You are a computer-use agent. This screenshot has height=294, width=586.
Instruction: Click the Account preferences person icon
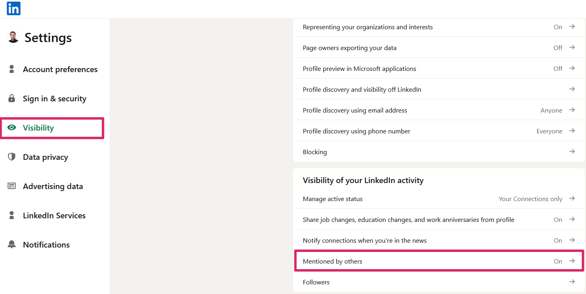(12, 69)
